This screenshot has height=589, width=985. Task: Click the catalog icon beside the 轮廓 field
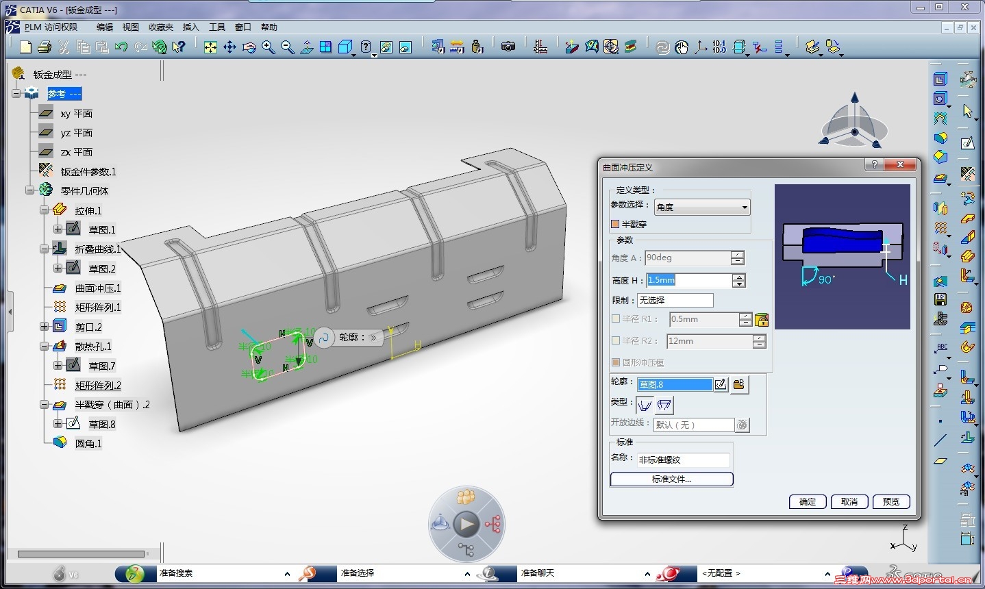coord(738,384)
